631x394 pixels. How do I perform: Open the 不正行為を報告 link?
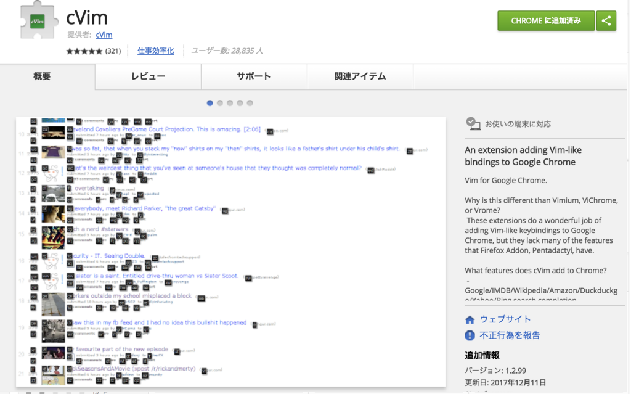tap(510, 335)
